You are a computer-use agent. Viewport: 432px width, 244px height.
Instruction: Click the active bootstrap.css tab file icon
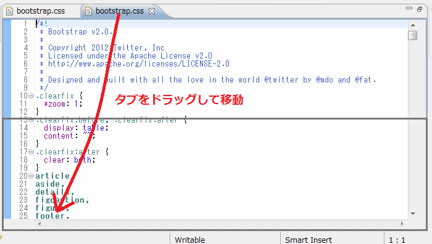point(88,11)
